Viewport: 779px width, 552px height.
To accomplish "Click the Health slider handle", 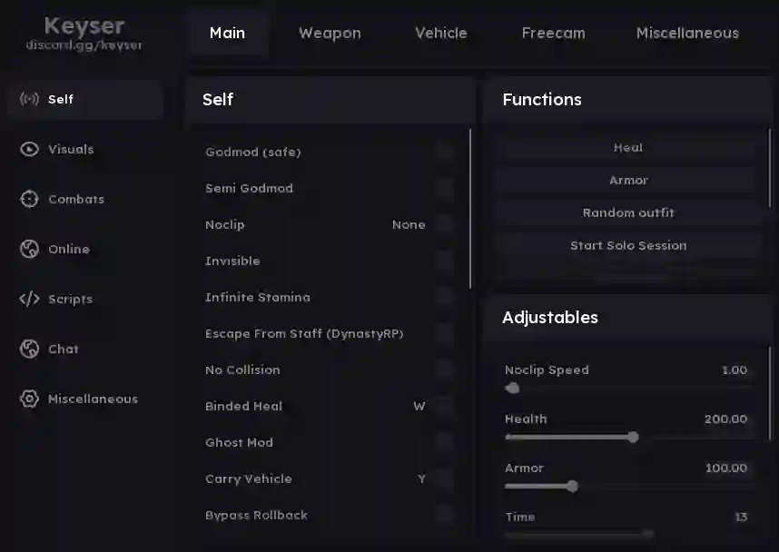I will pyautogui.click(x=633, y=437).
